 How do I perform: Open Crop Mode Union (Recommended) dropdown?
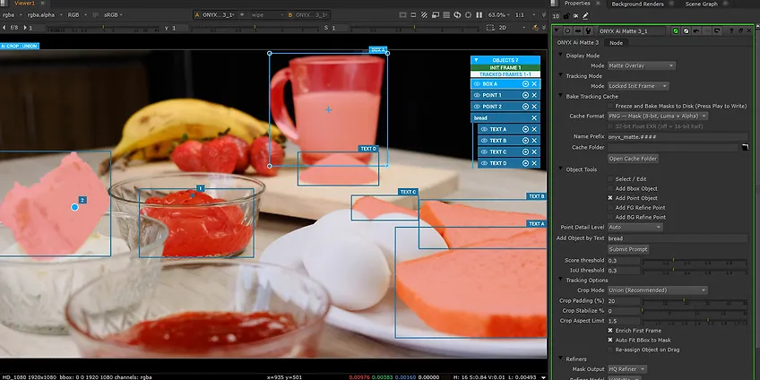coord(657,290)
